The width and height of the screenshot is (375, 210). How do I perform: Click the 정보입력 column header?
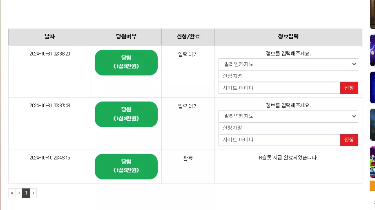tap(288, 37)
